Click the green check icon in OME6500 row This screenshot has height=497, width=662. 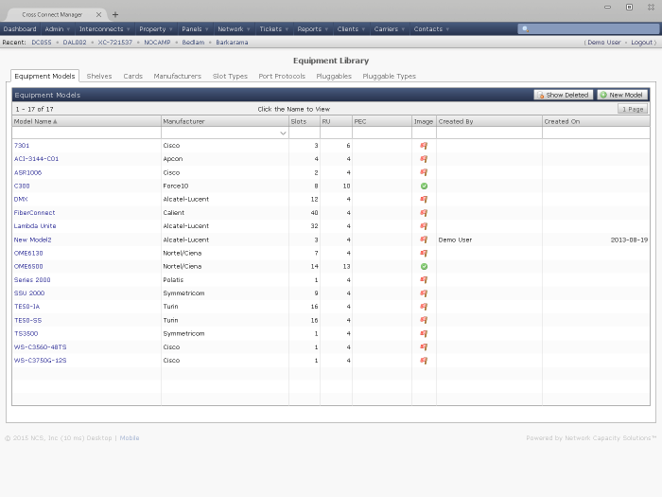(424, 267)
